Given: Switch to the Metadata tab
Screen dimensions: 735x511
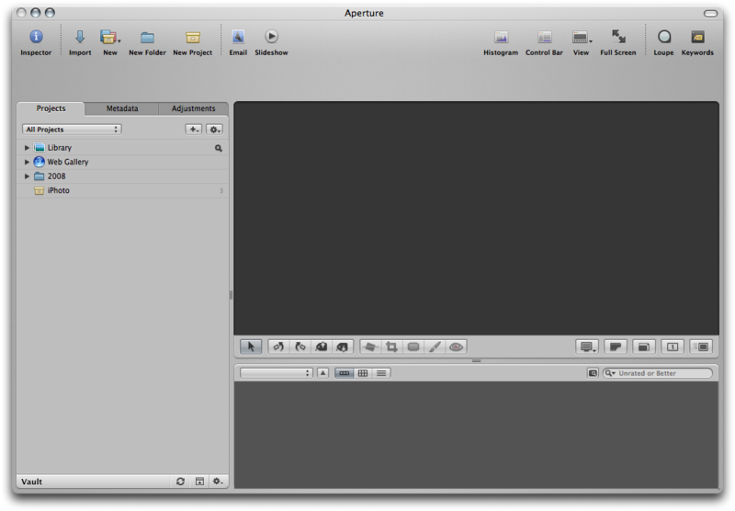Looking at the screenshot, I should [x=122, y=108].
